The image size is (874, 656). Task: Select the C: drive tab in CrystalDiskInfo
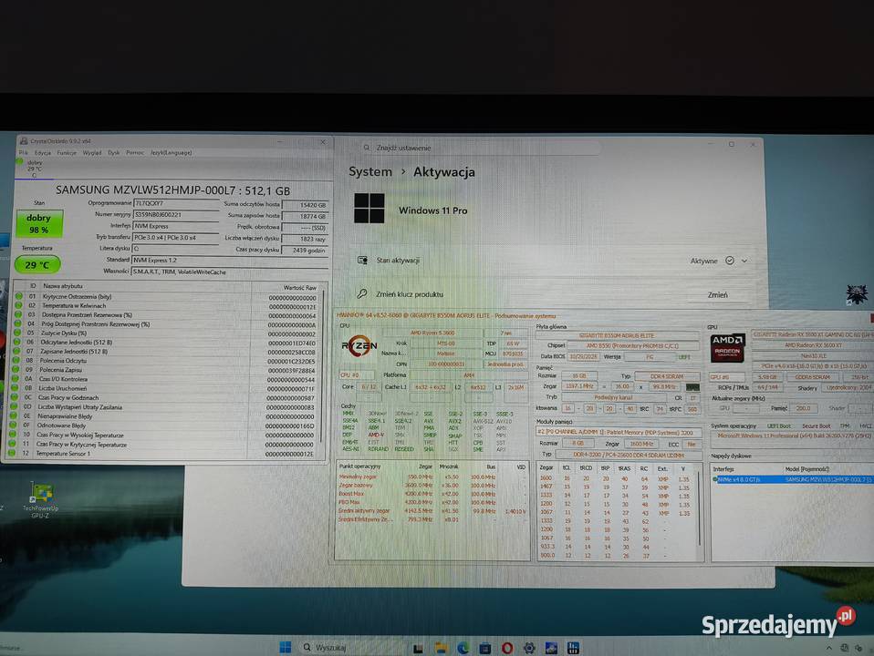(x=34, y=169)
